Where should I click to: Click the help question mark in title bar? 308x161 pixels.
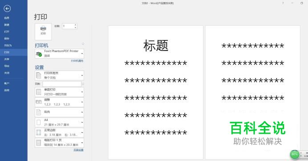(x=283, y=3)
